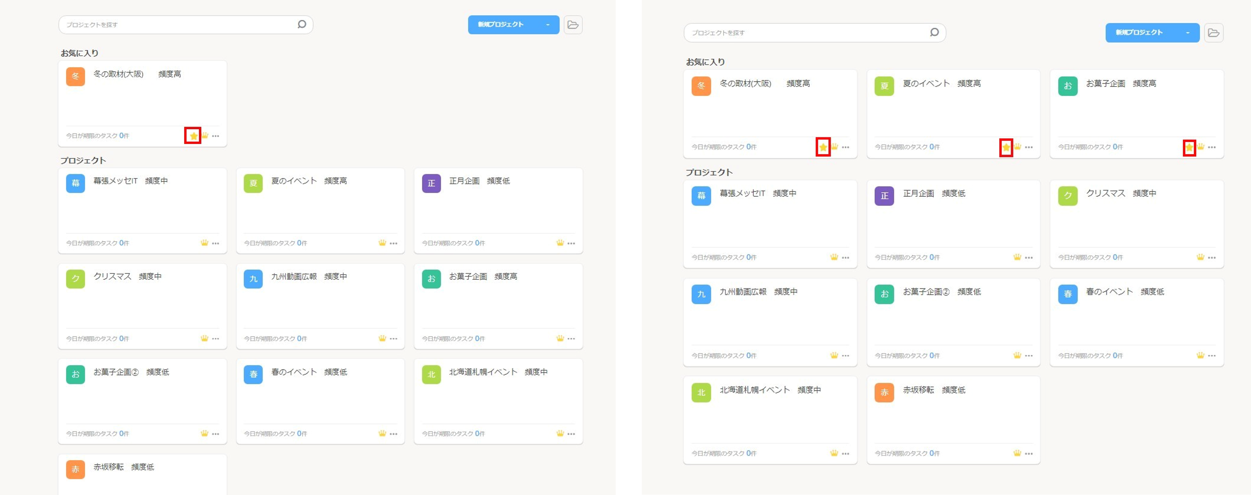This screenshot has width=1251, height=495.
Task: Click the crown icon on 正月企画 card
Action: tap(560, 243)
